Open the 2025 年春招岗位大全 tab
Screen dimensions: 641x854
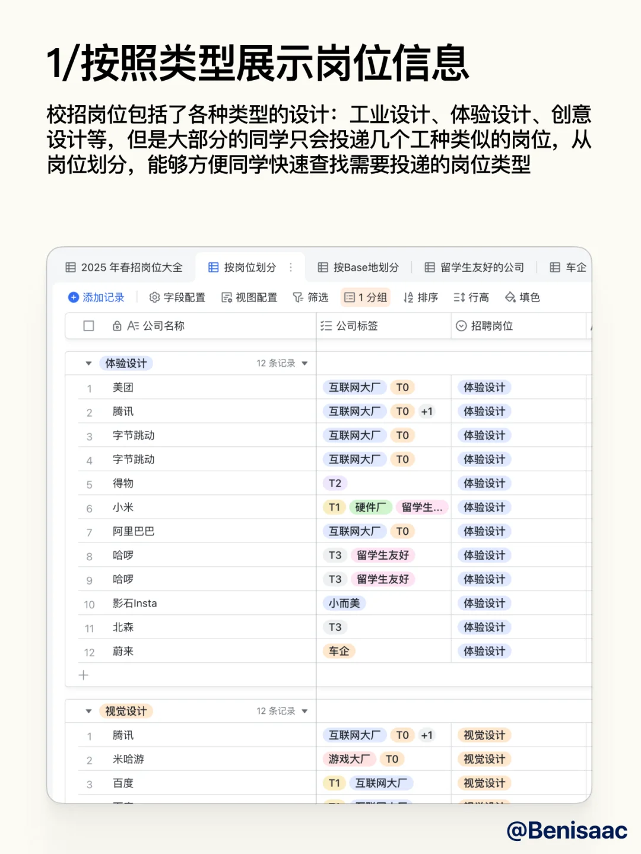point(123,267)
